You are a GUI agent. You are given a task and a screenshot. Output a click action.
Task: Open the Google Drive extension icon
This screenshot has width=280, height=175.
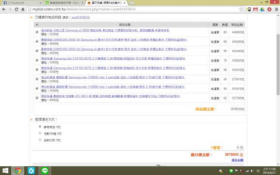262,9
